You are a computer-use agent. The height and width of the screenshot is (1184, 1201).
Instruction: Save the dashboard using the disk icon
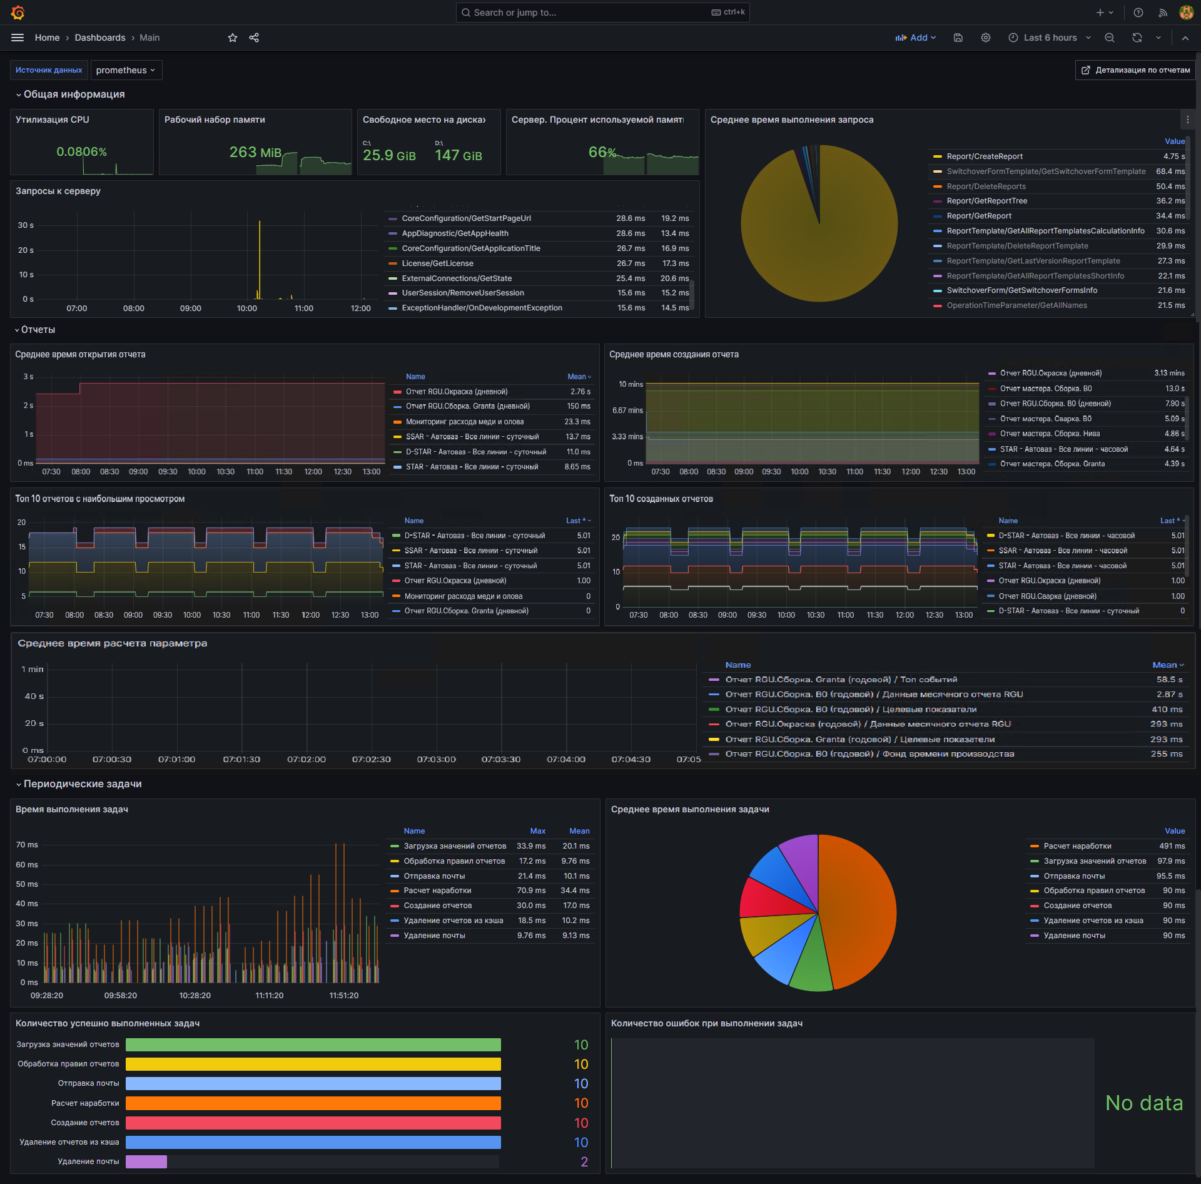958,38
